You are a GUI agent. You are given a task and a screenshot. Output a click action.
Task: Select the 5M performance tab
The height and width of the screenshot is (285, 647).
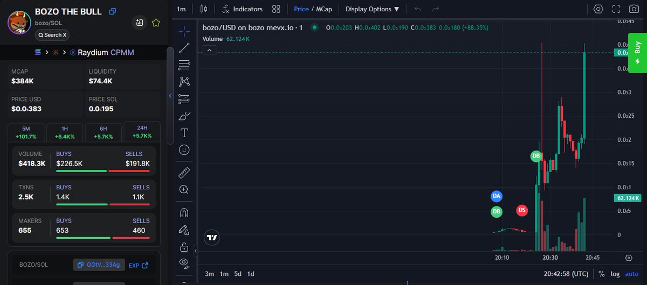[26, 132]
